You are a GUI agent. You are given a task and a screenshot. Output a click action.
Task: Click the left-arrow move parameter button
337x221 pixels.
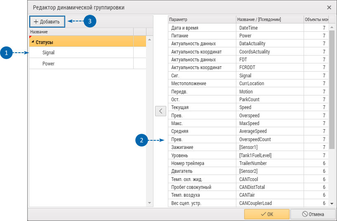click(x=160, y=111)
